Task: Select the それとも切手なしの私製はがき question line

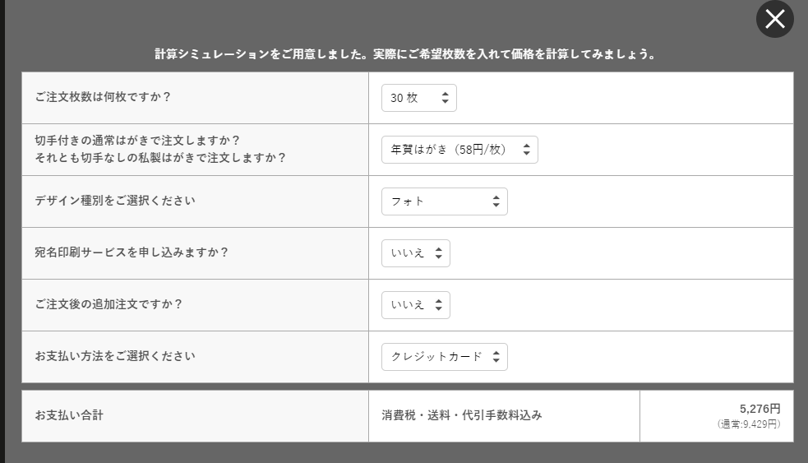Action: [160, 158]
